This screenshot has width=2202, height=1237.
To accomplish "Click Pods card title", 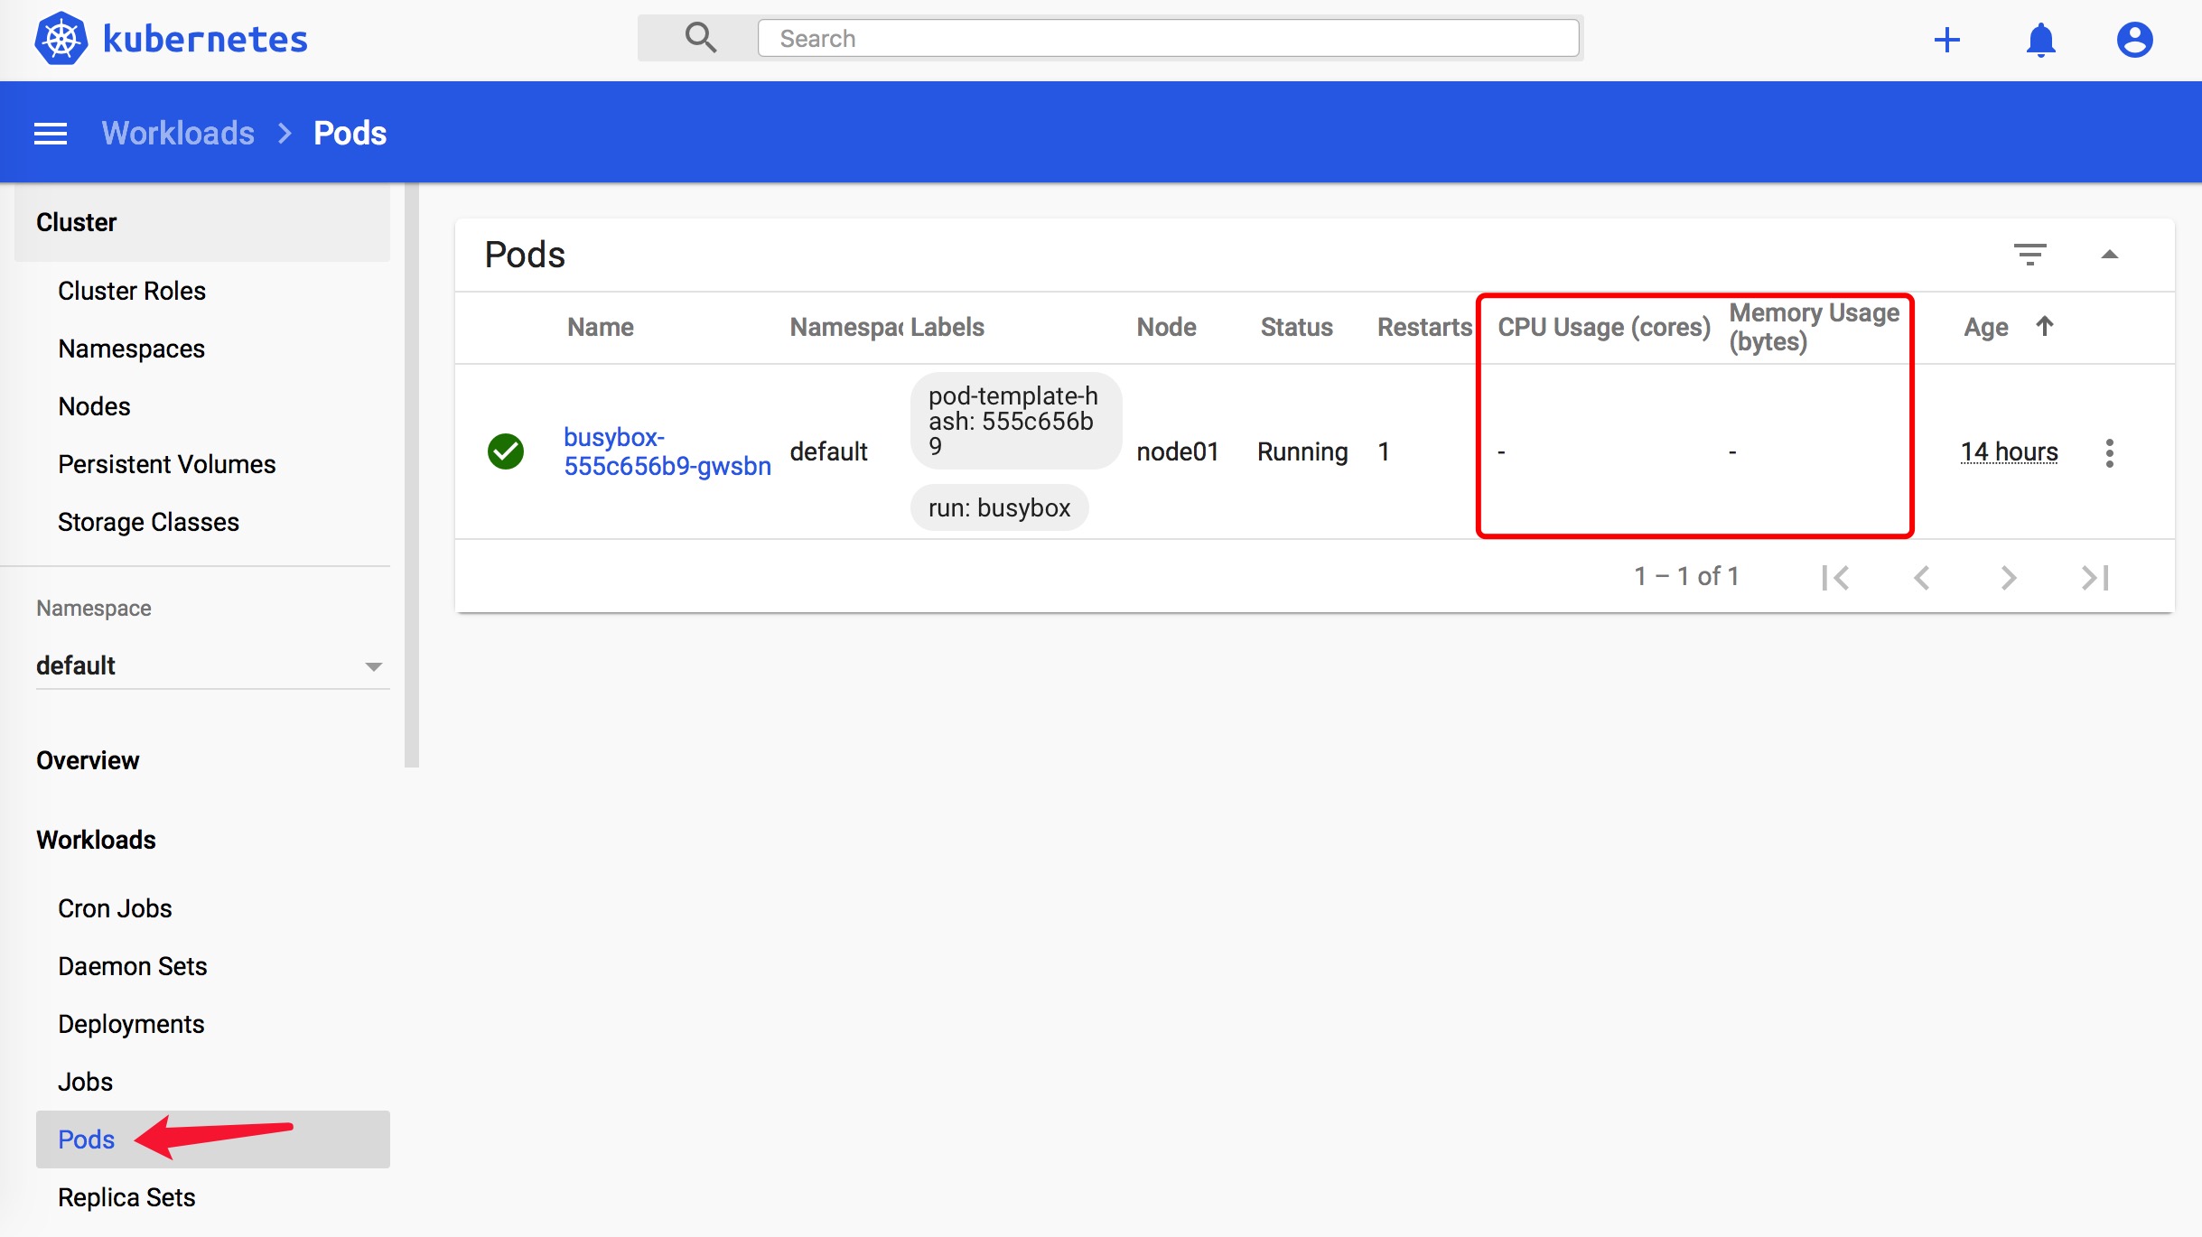I will pyautogui.click(x=525, y=255).
